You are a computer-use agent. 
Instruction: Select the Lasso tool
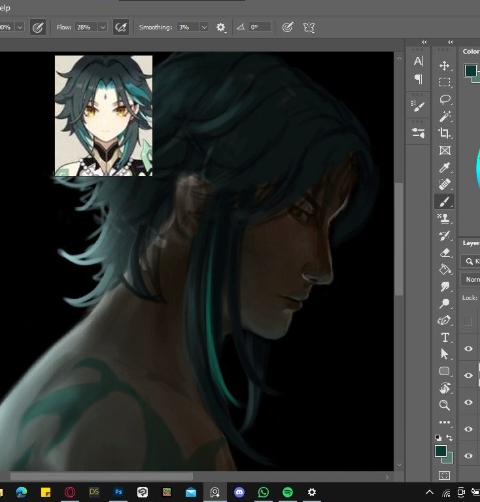(445, 99)
